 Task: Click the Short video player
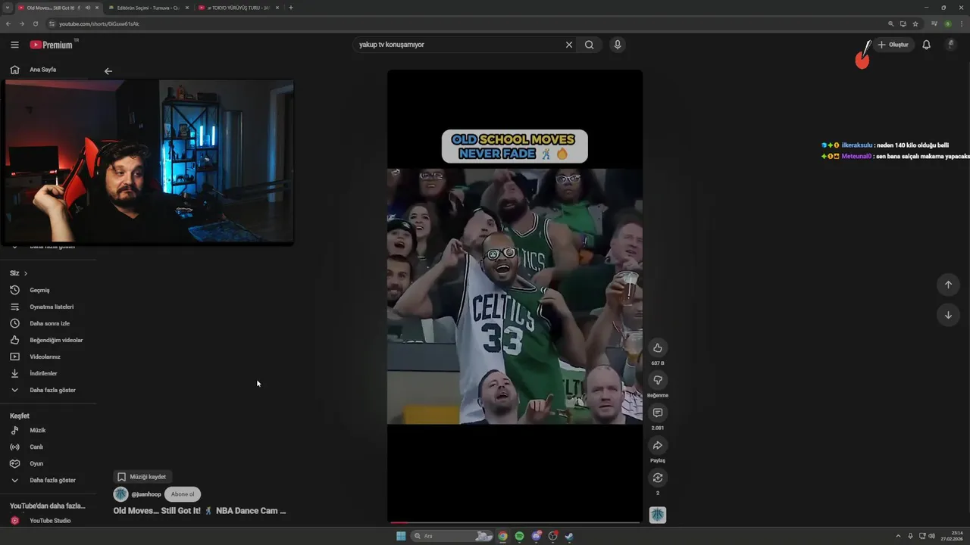point(515,296)
